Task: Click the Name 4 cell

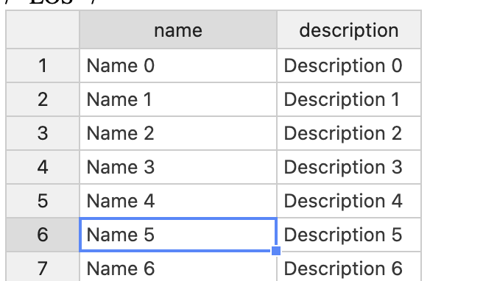Action: (178, 201)
